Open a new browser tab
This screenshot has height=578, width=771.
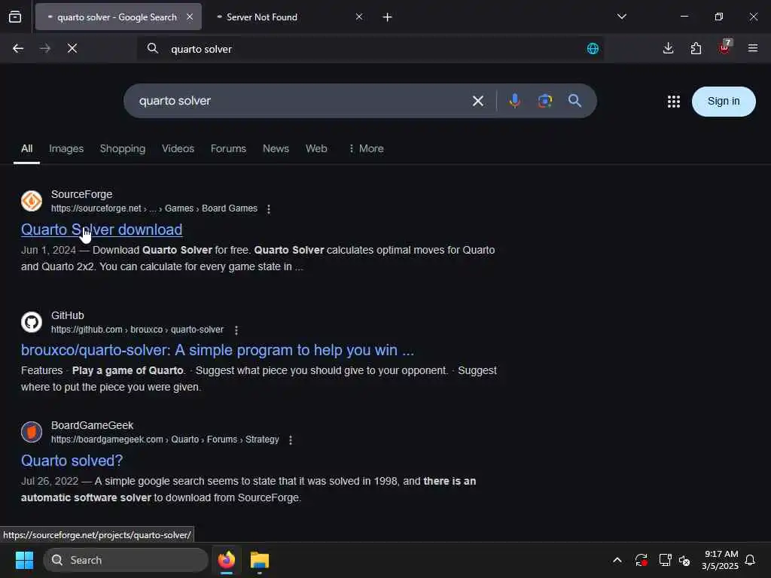pyautogui.click(x=387, y=17)
